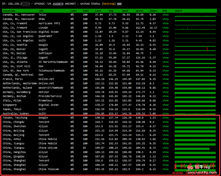Viewport: 221px width, 176px height.
Task: Open MTR show link for Seattle Google
Action: 165,45
